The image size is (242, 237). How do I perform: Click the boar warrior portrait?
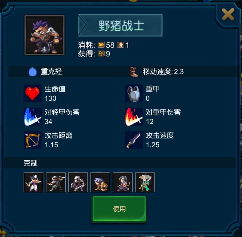pos(44,35)
